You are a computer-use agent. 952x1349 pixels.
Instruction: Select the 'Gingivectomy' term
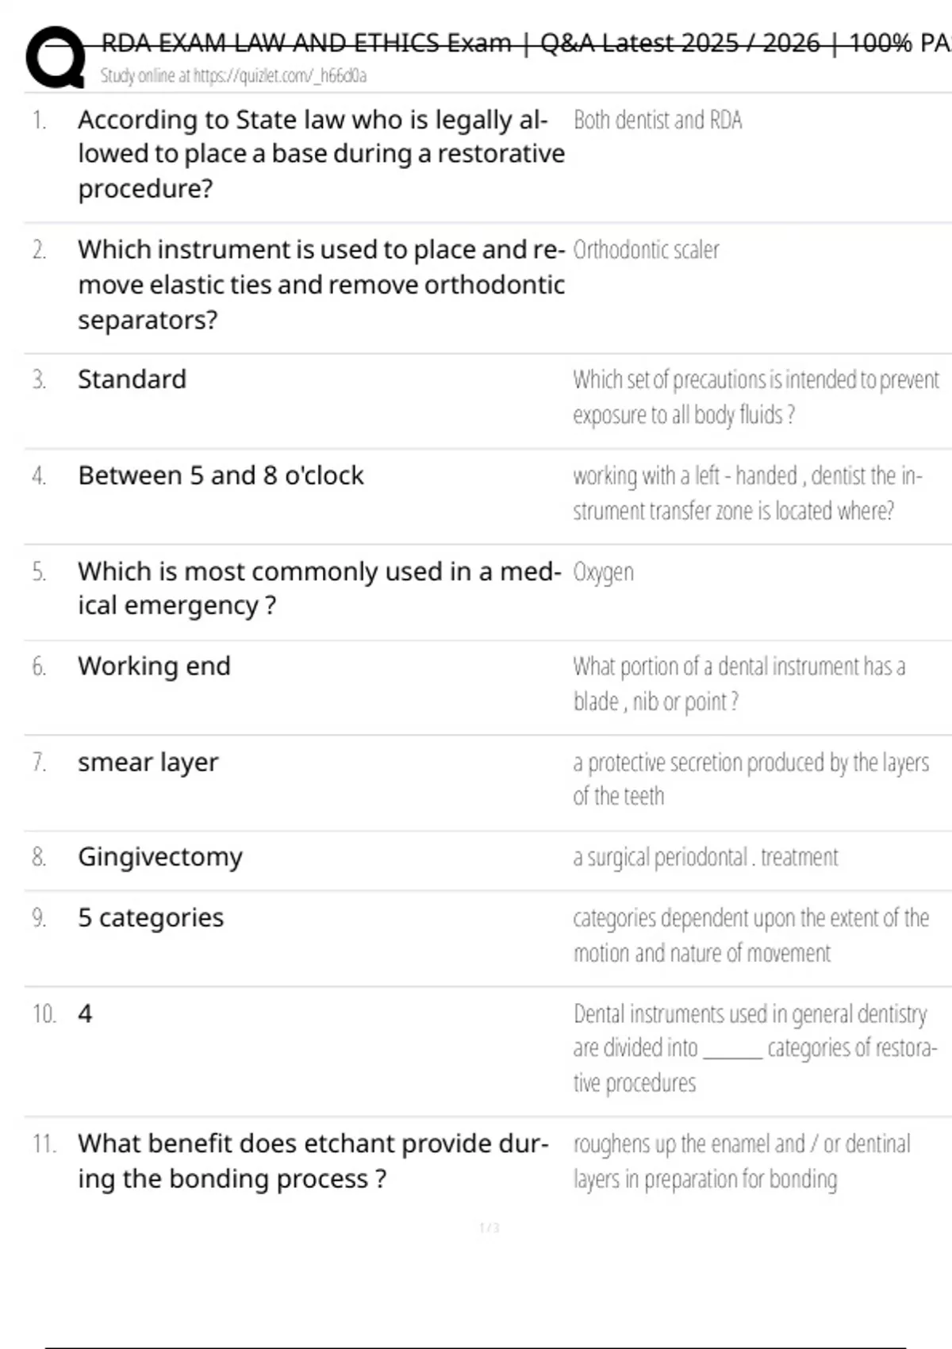click(160, 857)
